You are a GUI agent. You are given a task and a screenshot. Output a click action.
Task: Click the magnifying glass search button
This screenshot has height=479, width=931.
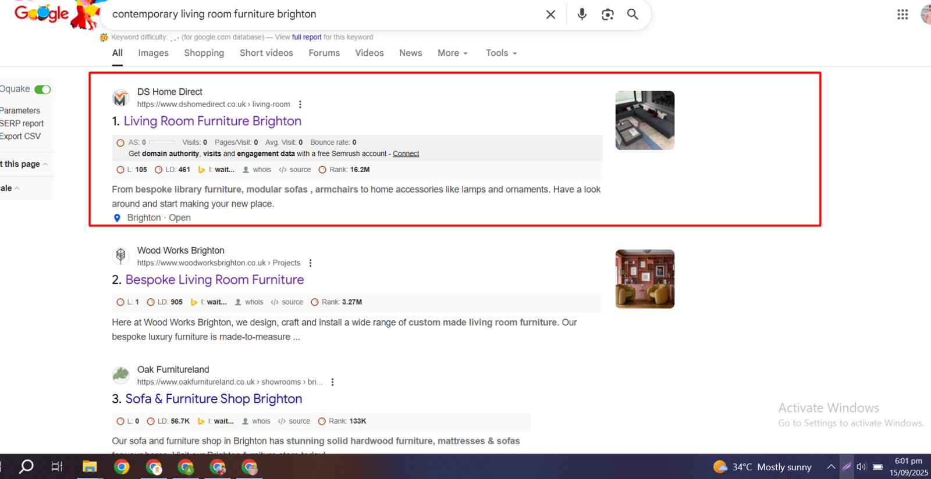click(x=632, y=15)
